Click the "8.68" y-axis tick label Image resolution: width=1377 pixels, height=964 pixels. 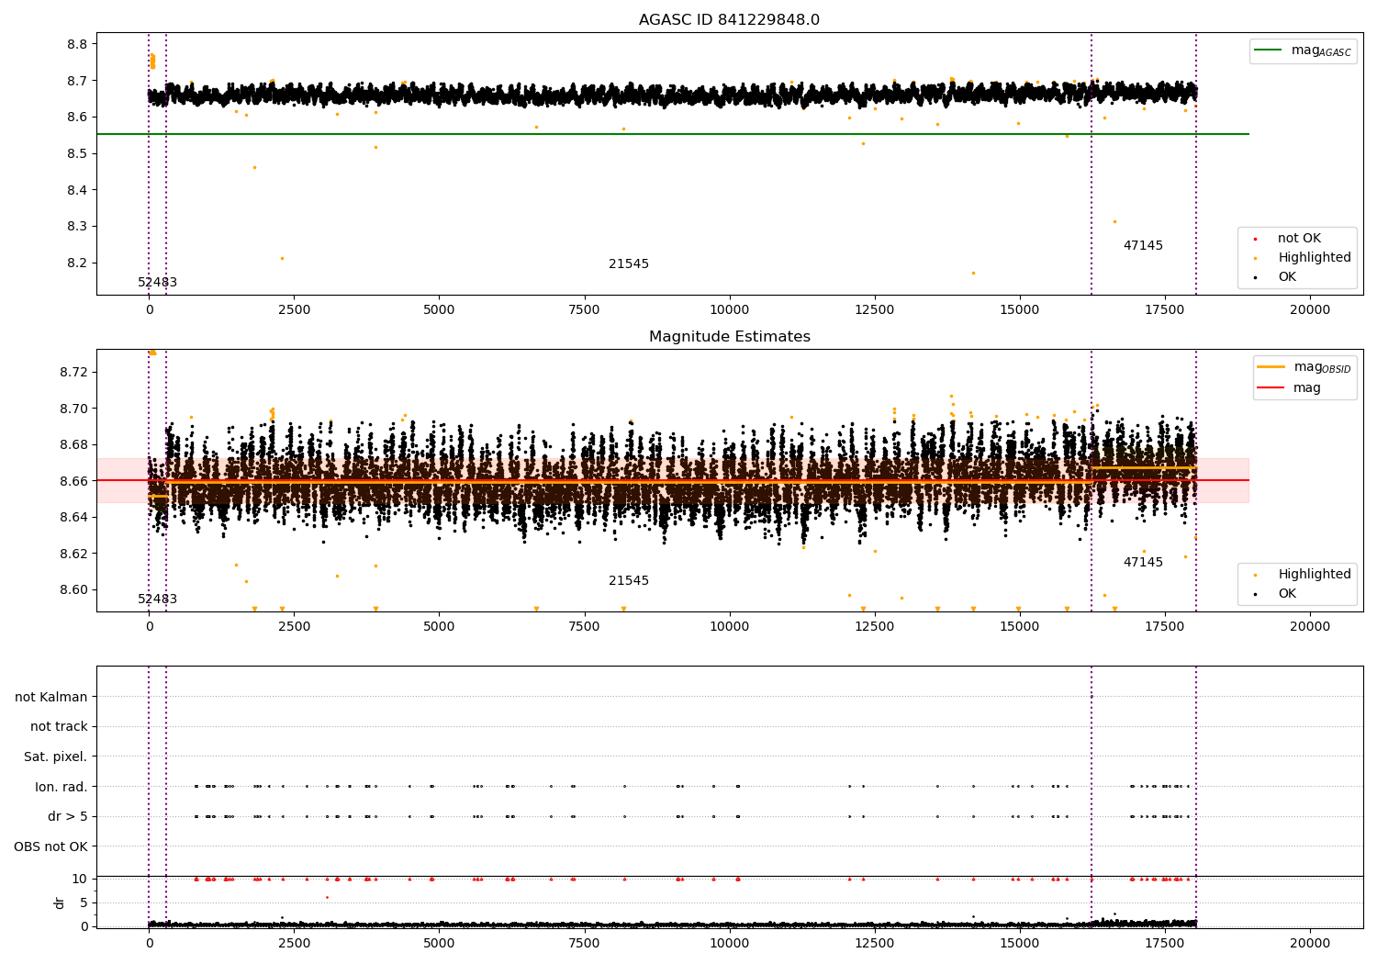(73, 444)
